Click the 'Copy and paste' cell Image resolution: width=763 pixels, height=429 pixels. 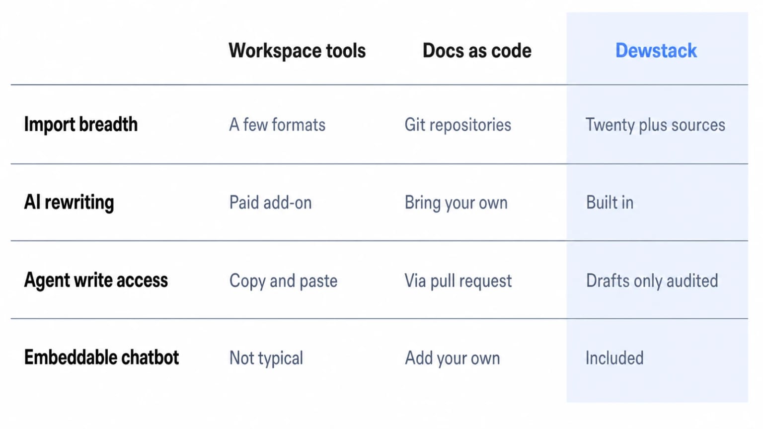(x=283, y=281)
